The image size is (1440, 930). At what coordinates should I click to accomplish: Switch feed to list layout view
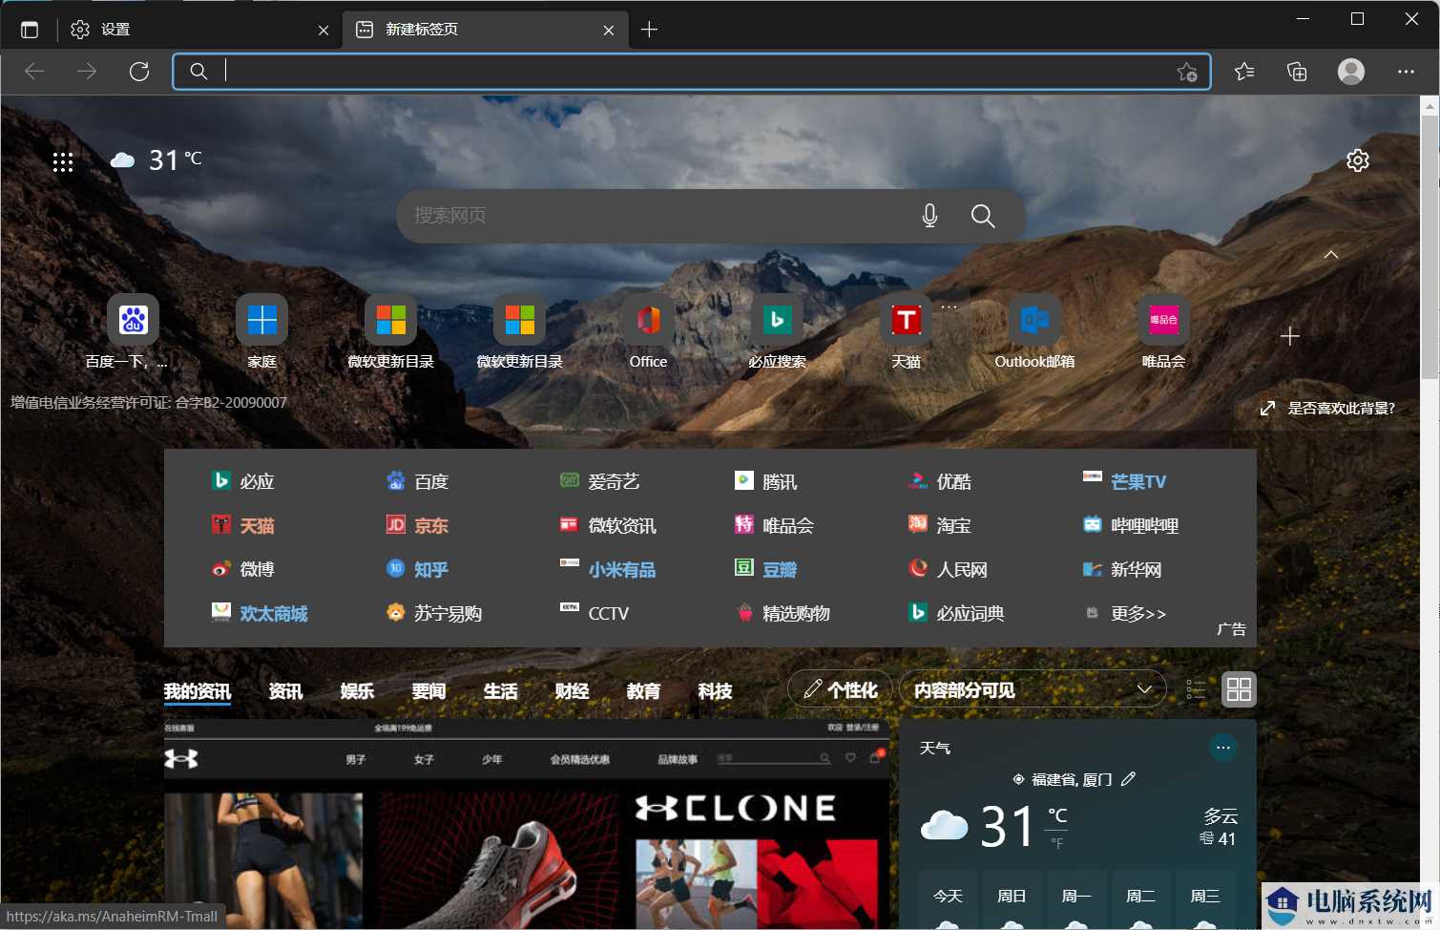click(1196, 689)
